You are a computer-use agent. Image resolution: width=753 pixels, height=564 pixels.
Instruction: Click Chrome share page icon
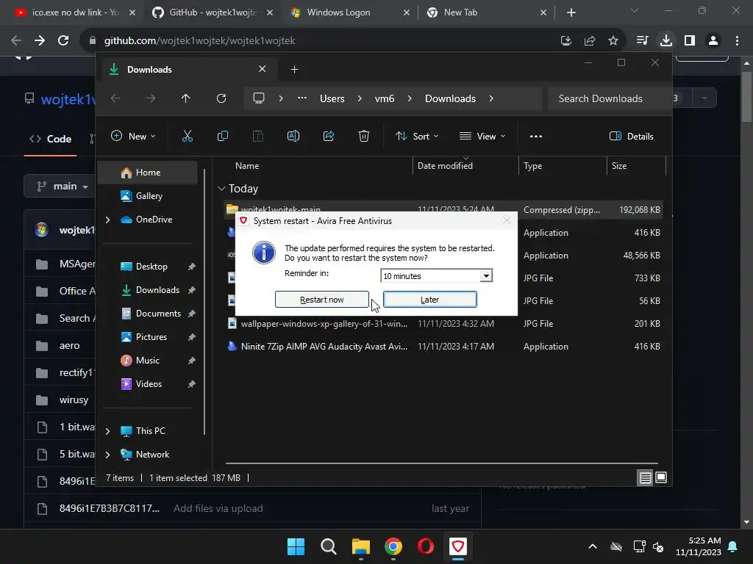(x=590, y=41)
